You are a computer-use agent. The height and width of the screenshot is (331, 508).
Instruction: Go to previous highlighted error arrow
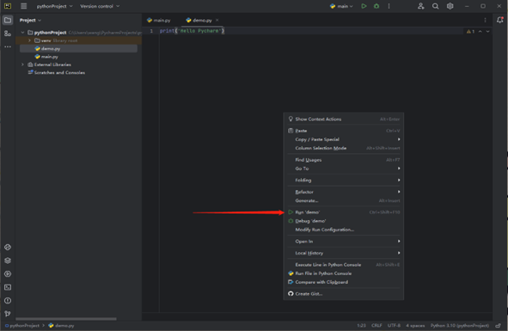pos(480,32)
